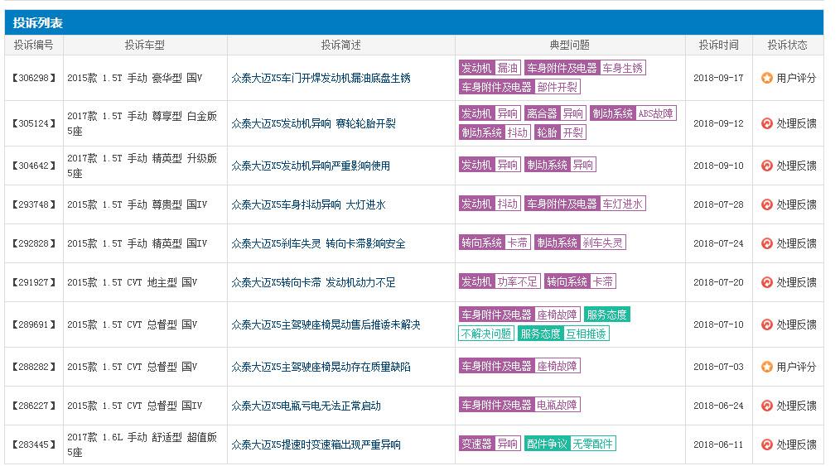Click the 投诉时间 column header
The image size is (840, 466).
[x=718, y=45]
